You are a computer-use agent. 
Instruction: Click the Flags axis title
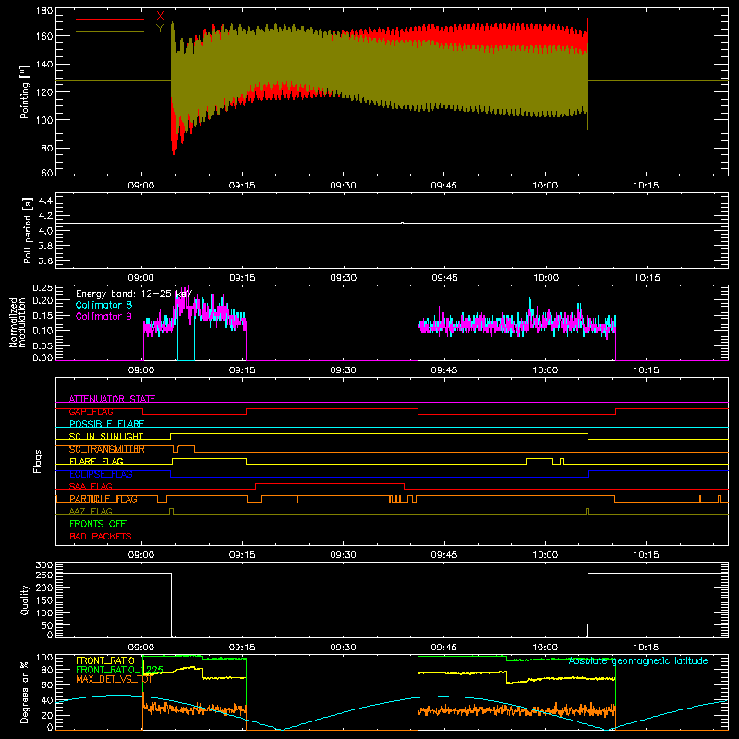[38, 461]
